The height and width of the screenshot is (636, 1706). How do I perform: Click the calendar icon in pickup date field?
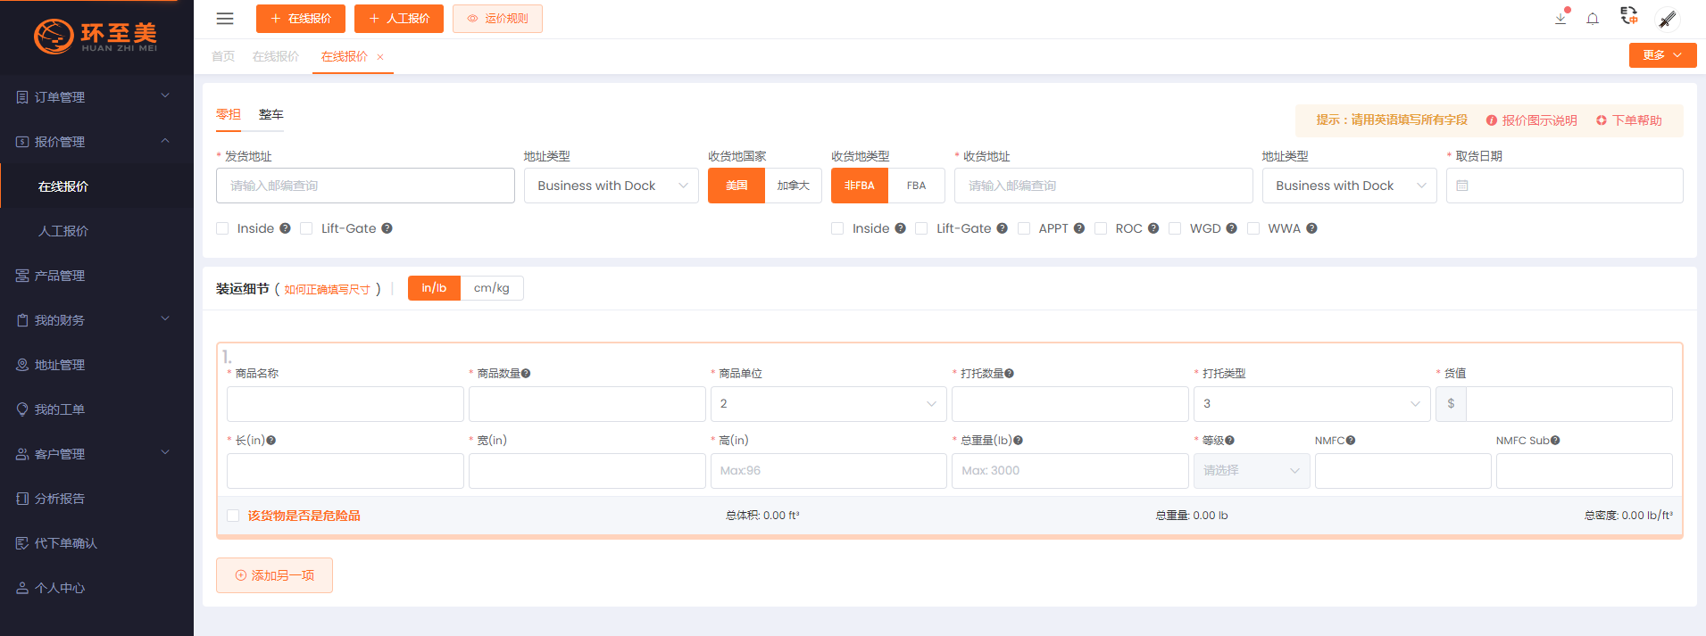[x=1462, y=186]
